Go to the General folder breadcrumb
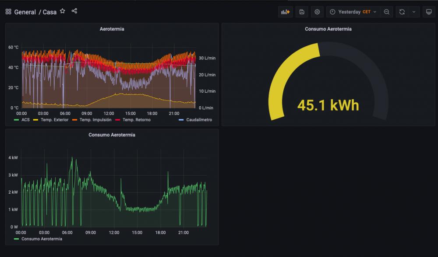Screen dimensions: 438x257 (x=25, y=12)
